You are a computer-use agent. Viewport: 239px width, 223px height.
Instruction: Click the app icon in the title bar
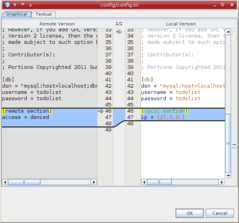(x=7, y=5)
